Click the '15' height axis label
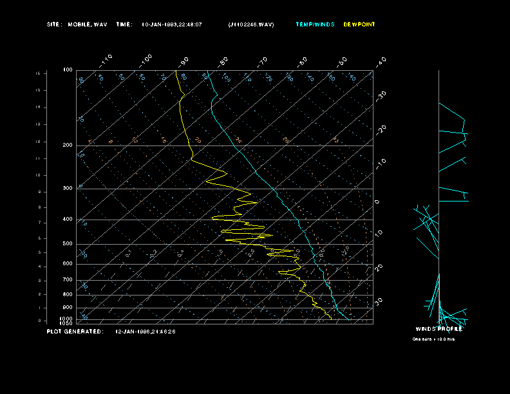This screenshot has width=510, height=394. 39,90
